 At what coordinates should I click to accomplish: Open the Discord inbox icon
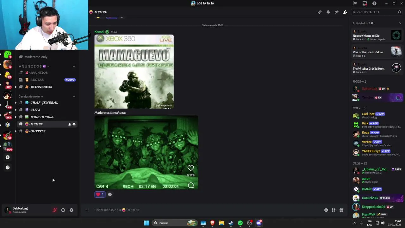(365, 3)
